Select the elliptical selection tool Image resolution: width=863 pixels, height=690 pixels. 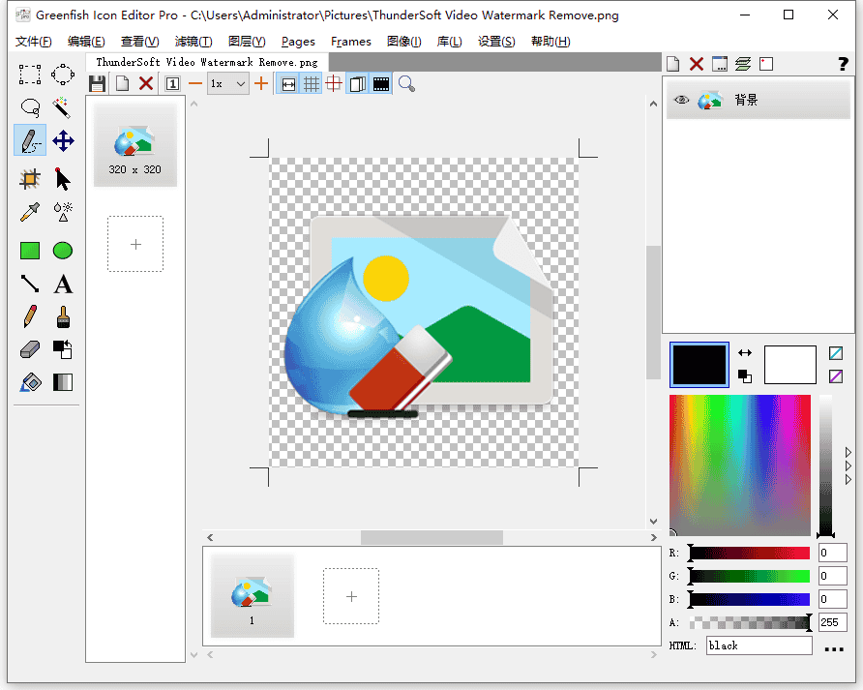click(x=63, y=75)
